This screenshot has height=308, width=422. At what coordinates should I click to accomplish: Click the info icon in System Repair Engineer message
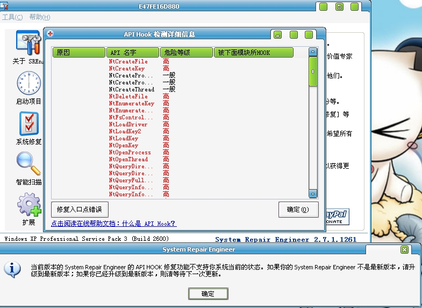[x=12, y=270]
